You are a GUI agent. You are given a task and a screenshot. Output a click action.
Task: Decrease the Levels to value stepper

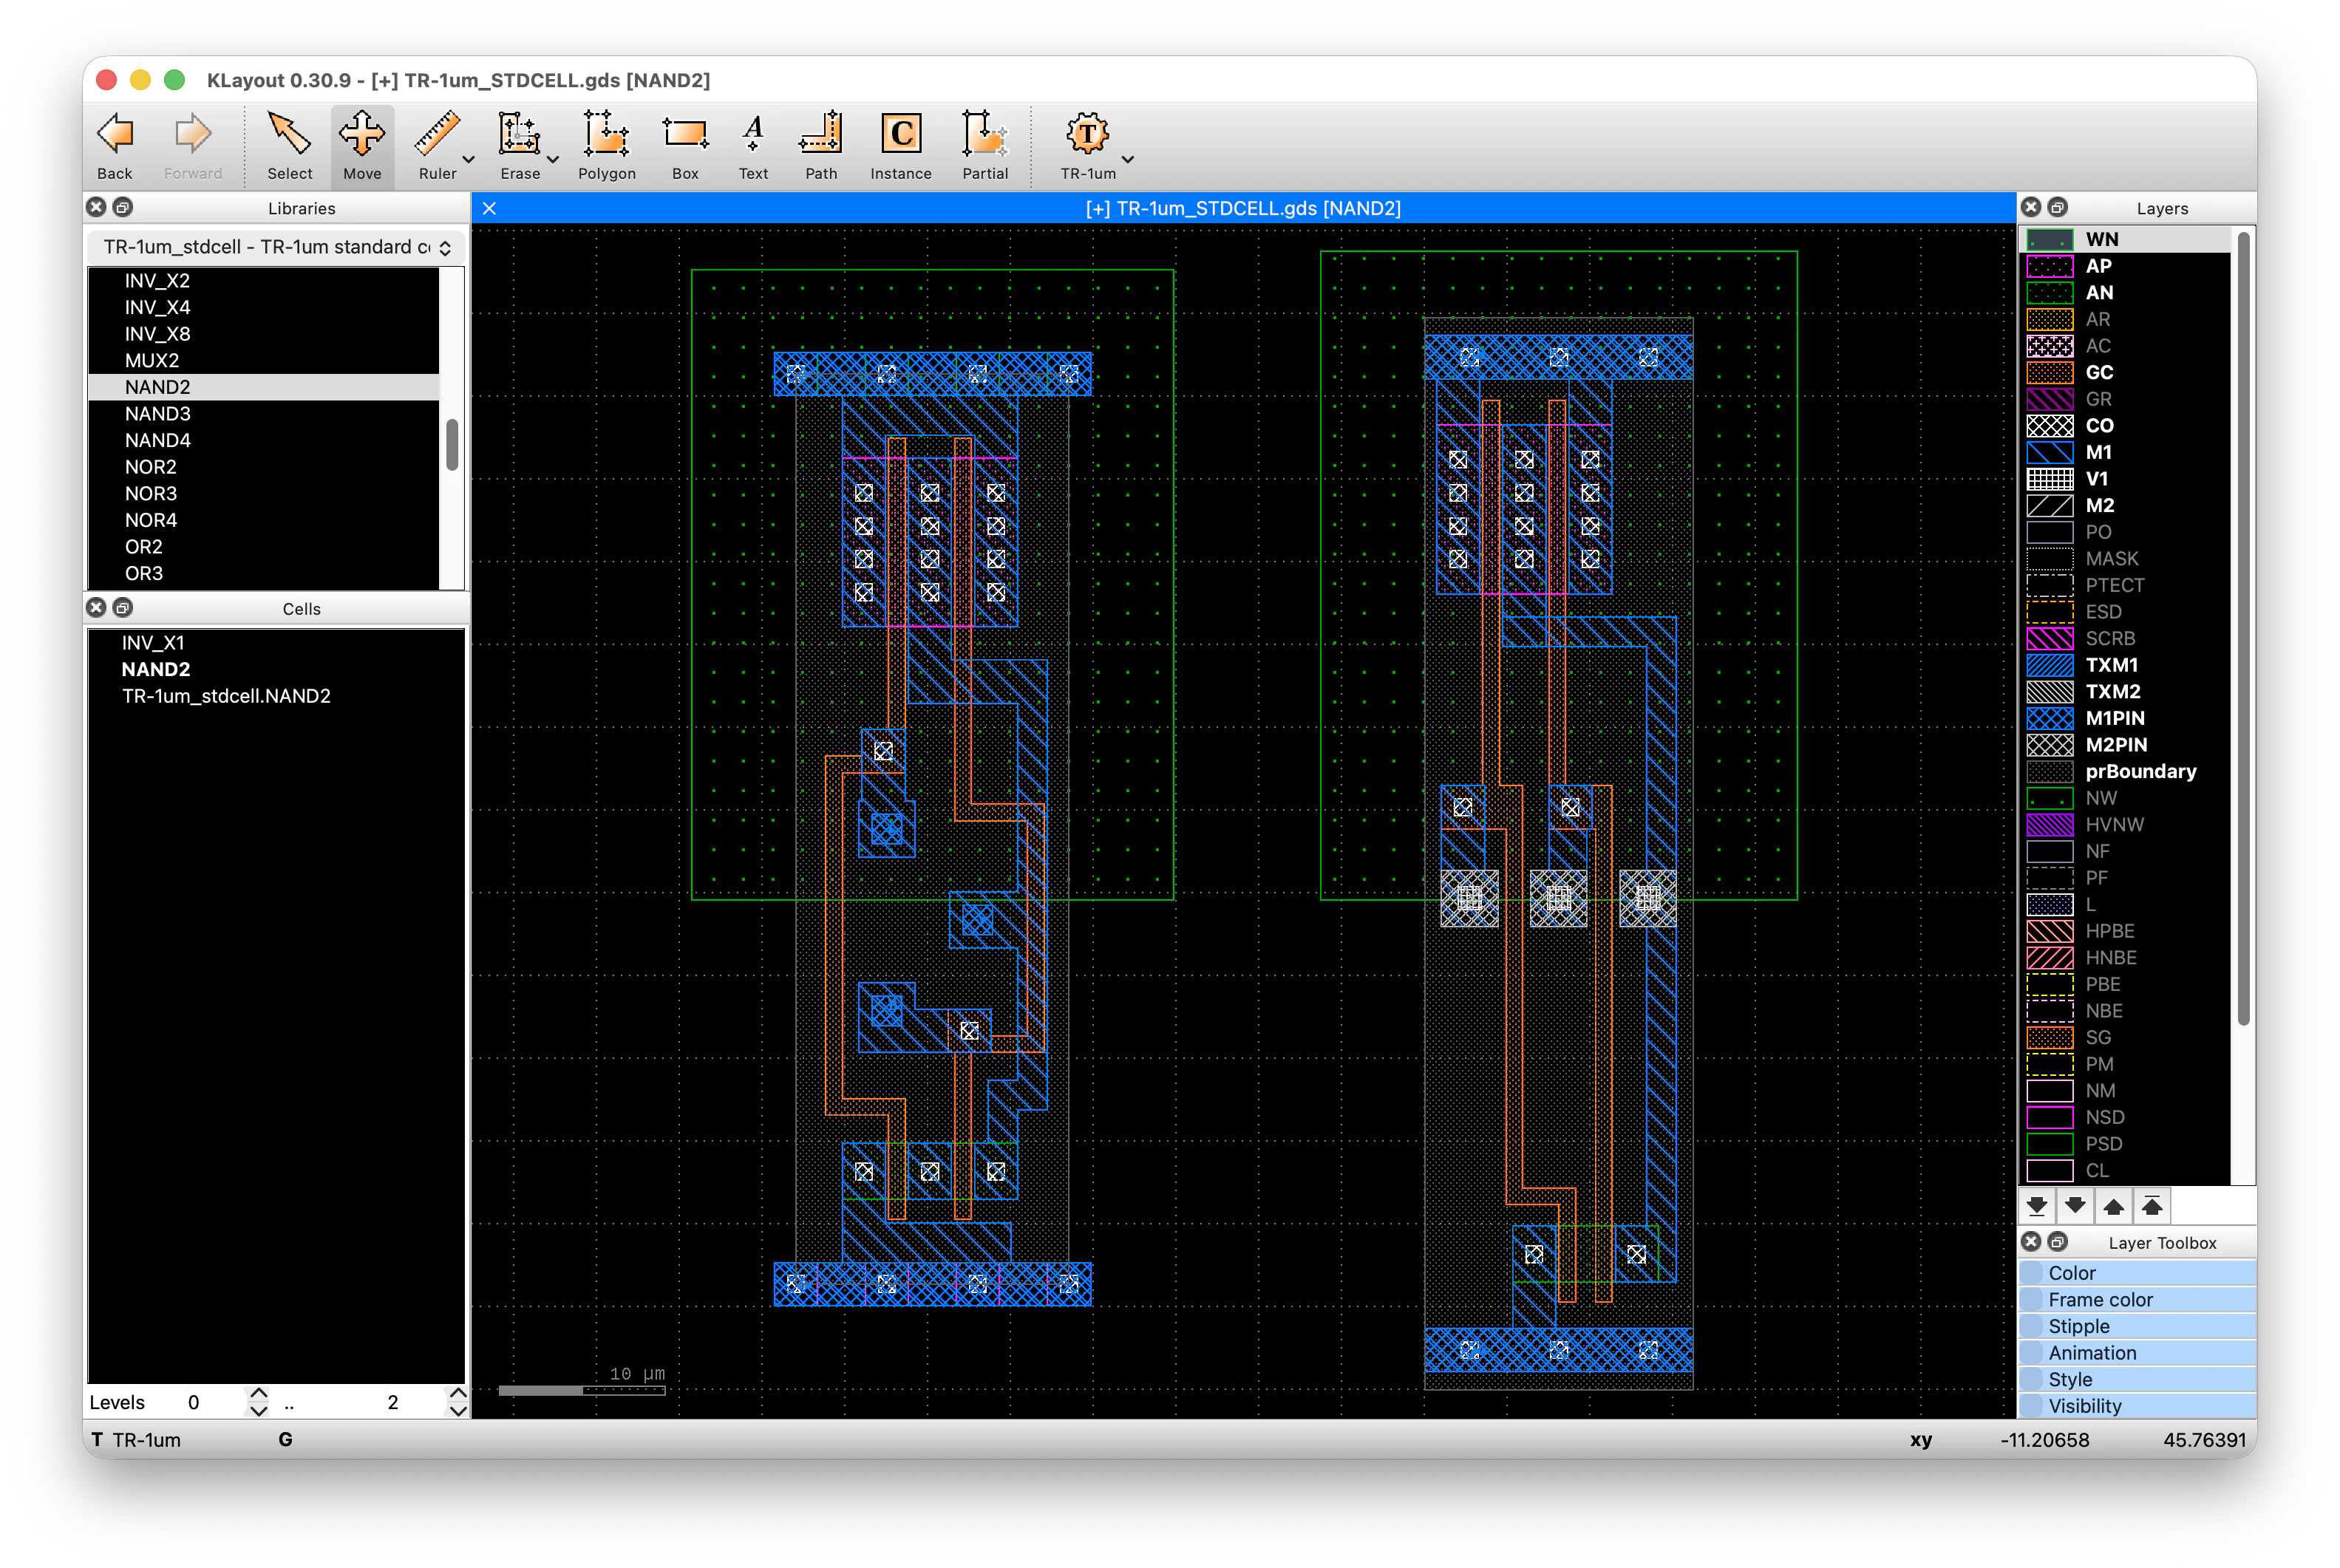click(458, 1410)
